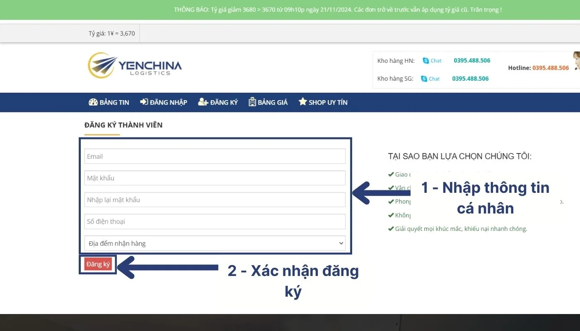Click the Tỷ giá exchange rate text

pyautogui.click(x=112, y=34)
